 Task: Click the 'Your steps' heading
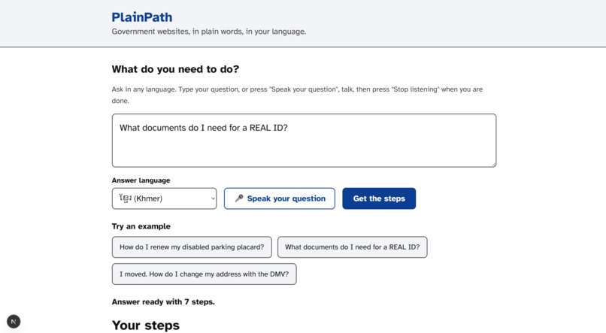146,325
